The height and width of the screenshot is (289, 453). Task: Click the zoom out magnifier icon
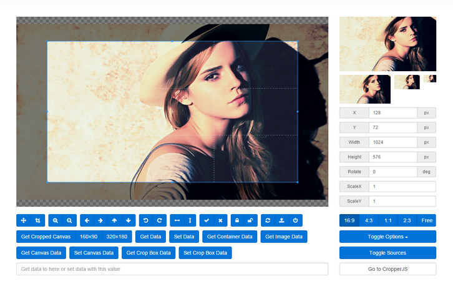69,220
